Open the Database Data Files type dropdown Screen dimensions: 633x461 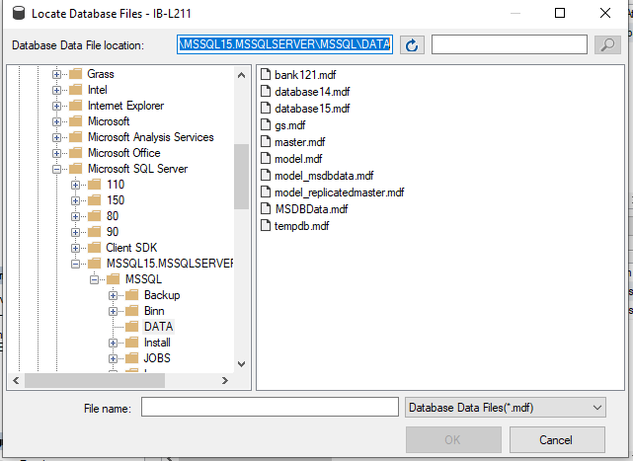click(505, 408)
